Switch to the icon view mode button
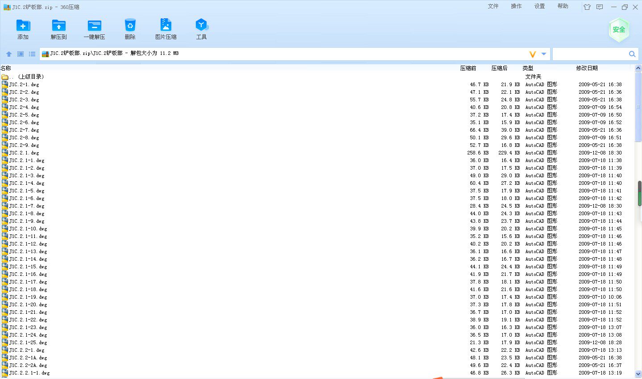 click(21, 54)
